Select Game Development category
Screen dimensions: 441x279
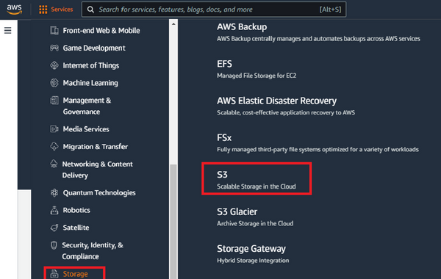94,48
